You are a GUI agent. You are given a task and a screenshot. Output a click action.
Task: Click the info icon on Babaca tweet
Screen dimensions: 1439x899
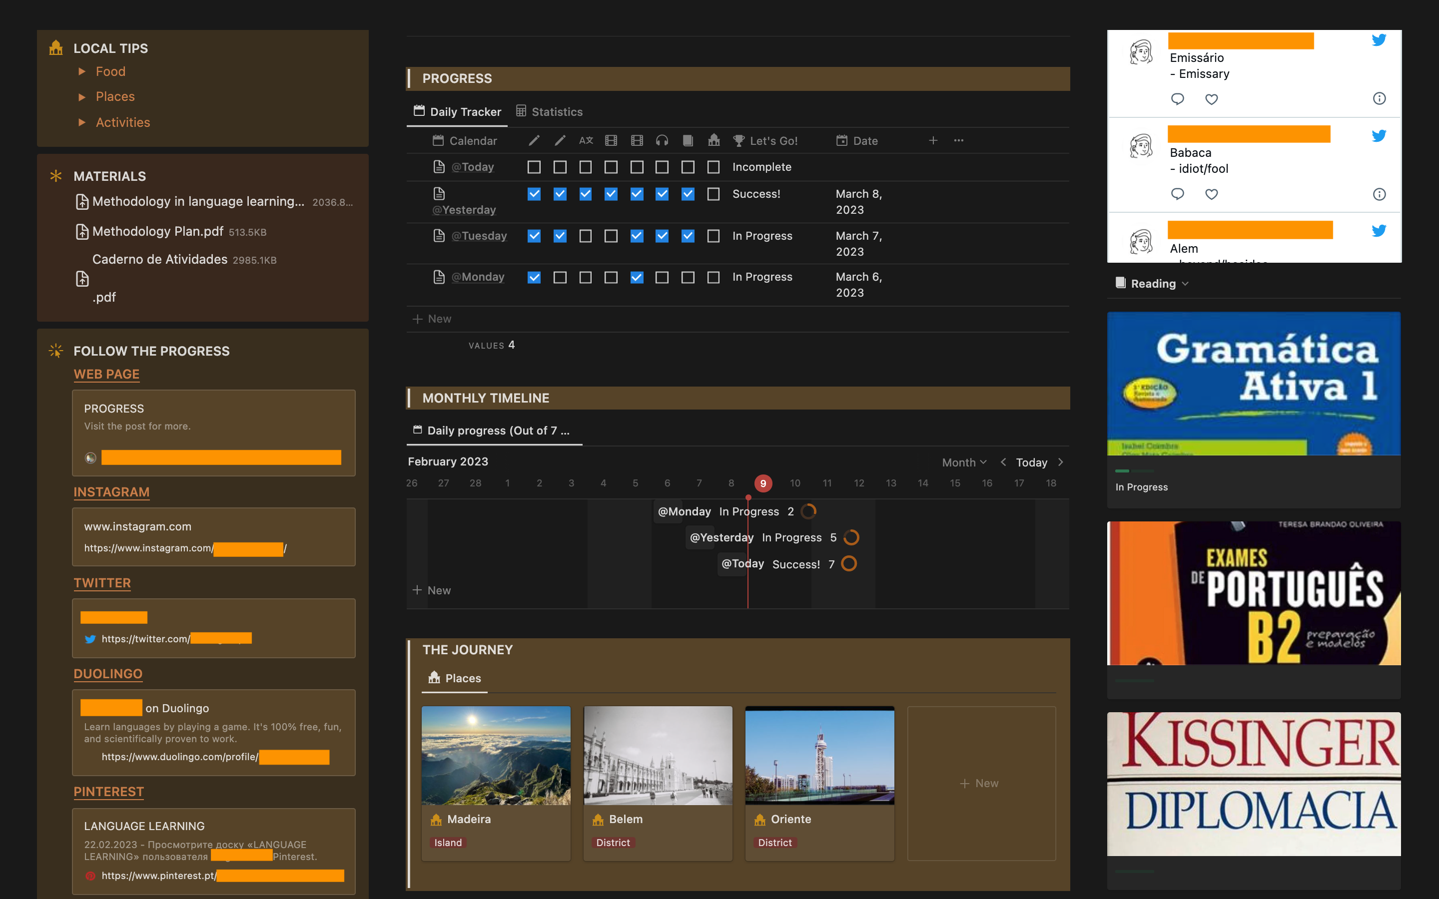[1379, 194]
